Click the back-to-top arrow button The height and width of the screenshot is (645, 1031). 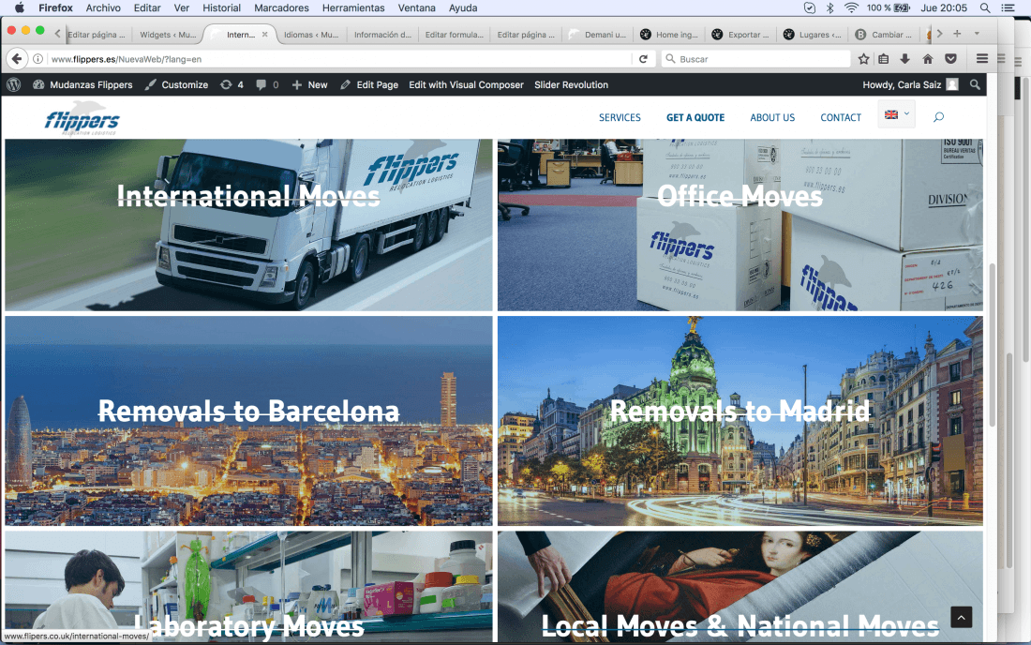pyautogui.click(x=961, y=617)
